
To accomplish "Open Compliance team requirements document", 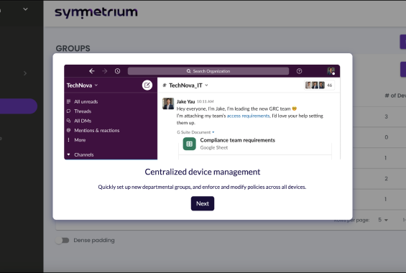I will coord(237,140).
